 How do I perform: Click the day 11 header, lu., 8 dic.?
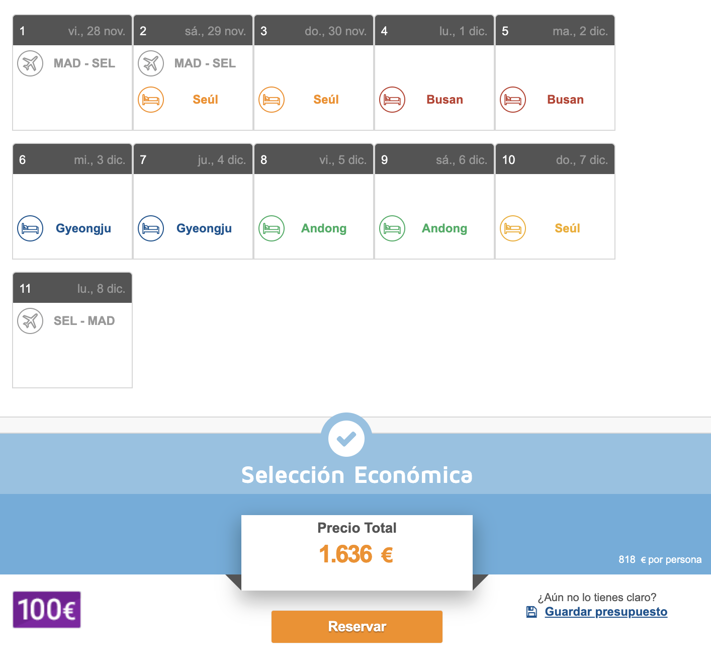point(72,289)
